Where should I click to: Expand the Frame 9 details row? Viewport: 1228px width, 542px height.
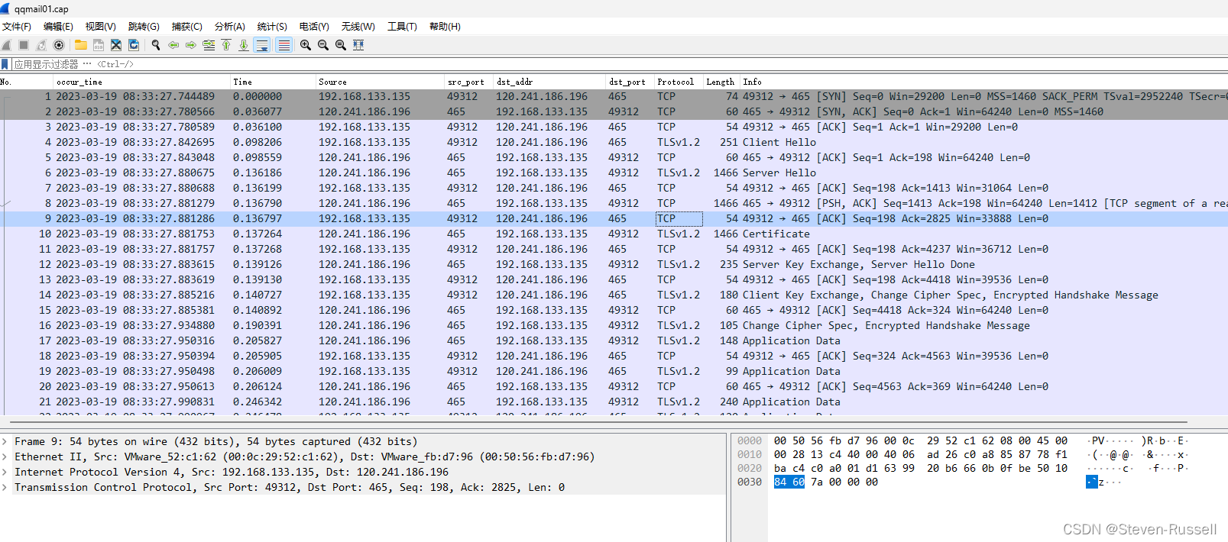tap(5, 441)
